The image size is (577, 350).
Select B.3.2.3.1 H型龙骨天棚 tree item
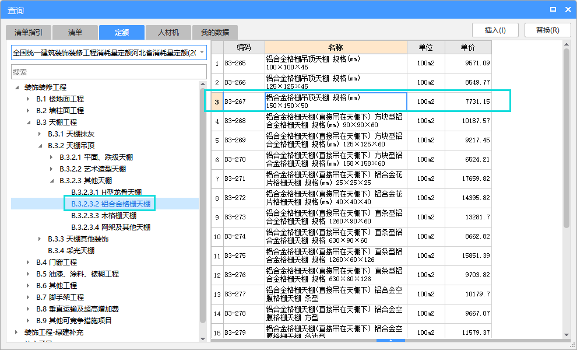(x=106, y=192)
